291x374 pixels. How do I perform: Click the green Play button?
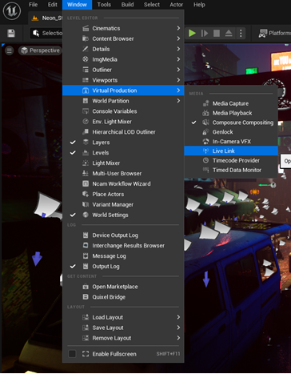(x=192, y=33)
